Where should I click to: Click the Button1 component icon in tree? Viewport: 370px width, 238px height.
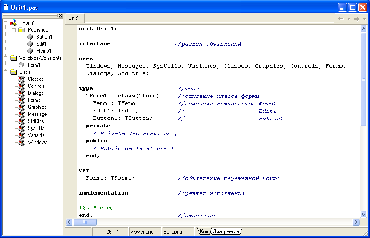point(30,37)
